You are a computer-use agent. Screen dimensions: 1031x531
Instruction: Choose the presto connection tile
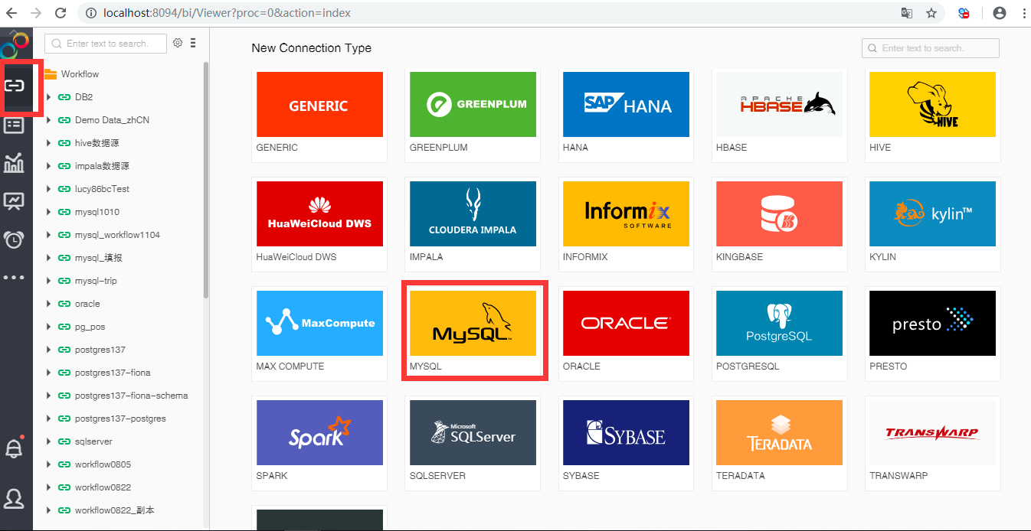point(932,333)
